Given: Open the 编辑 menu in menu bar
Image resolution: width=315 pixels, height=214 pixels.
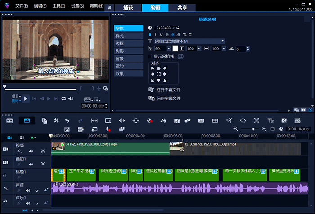Looking at the screenshot, I should tap(40, 6).
